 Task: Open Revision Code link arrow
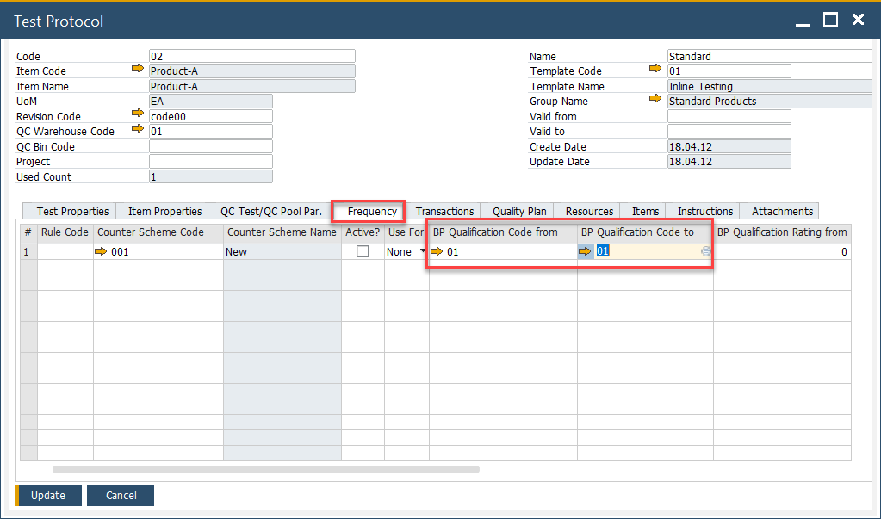[137, 115]
